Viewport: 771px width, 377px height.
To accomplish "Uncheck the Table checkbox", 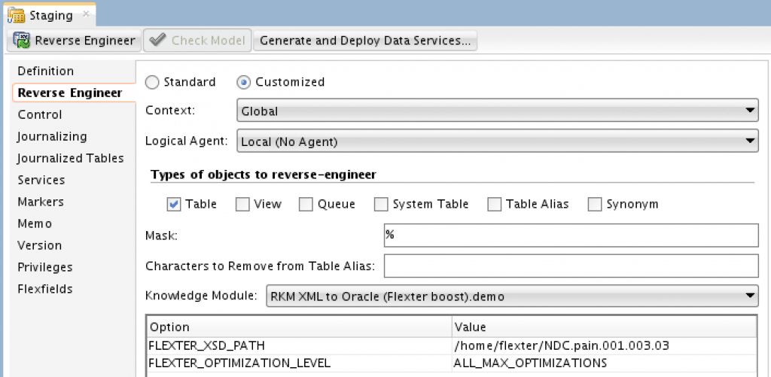I will pos(174,204).
